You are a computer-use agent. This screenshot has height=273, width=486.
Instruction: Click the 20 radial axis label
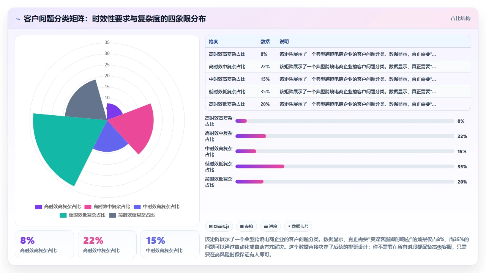click(x=107, y=76)
